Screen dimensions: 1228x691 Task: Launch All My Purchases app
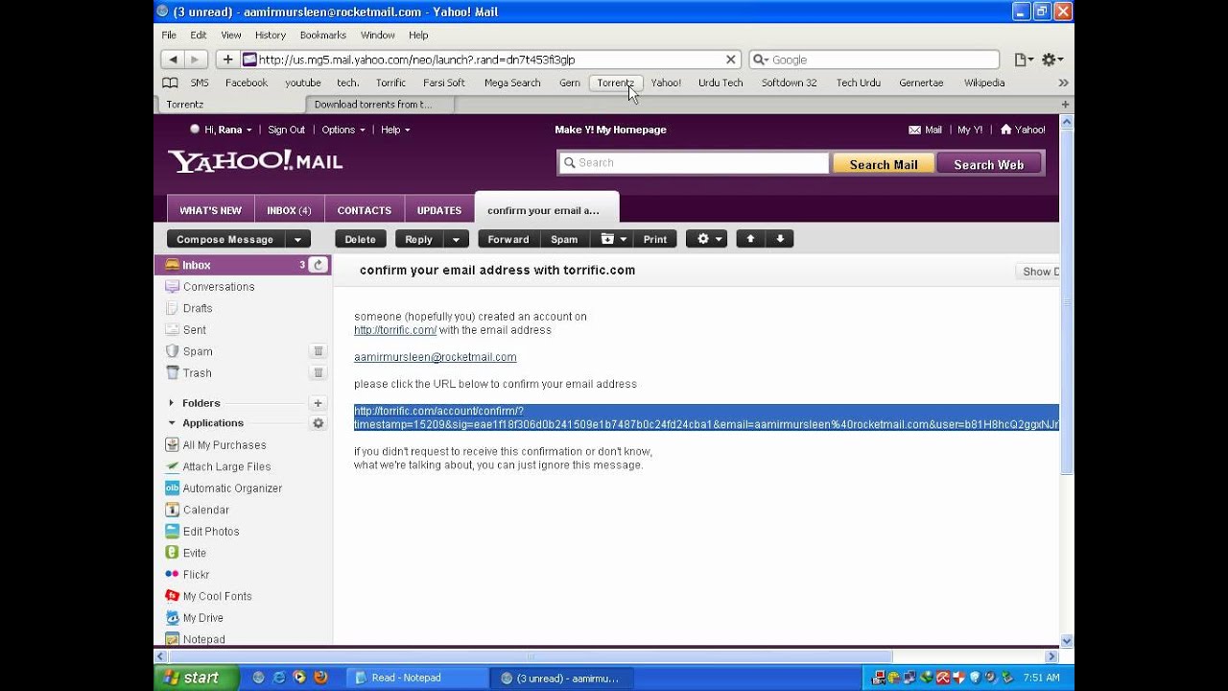tap(224, 445)
